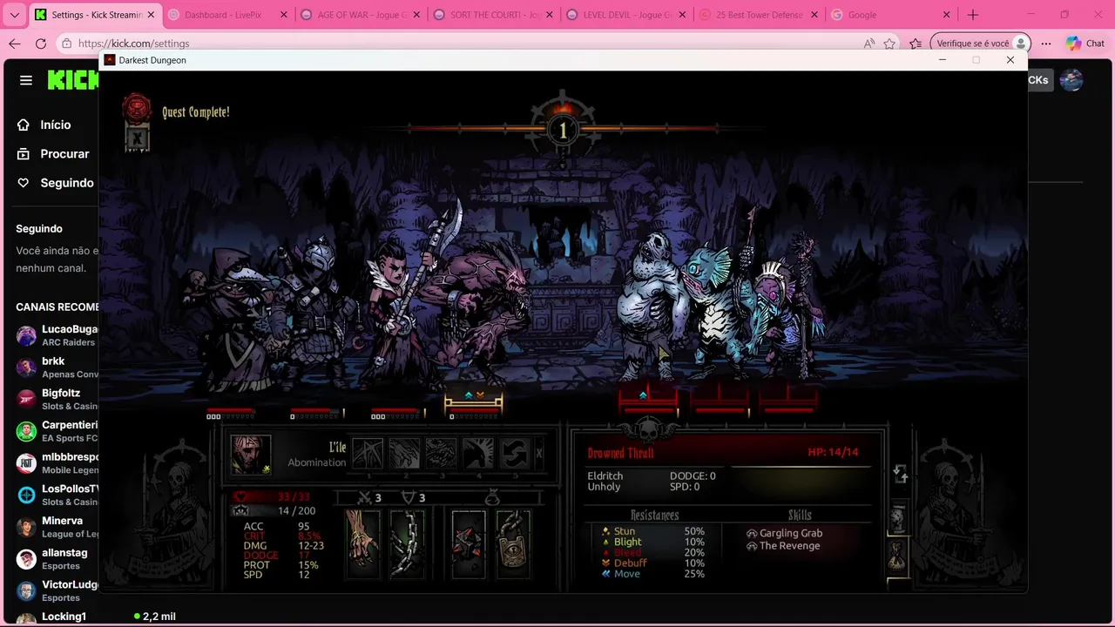This screenshot has width=1115, height=627.
Task: Switch to 25 Best Tower Defense tab
Action: [757, 15]
